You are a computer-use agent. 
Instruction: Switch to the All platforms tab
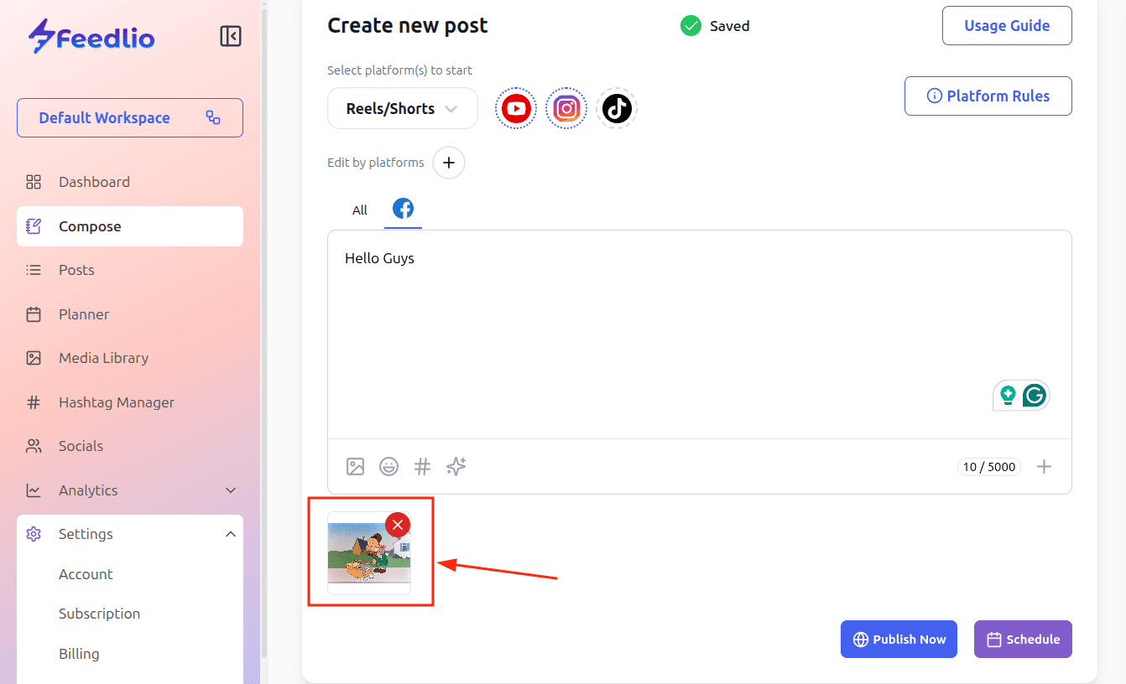(360, 210)
